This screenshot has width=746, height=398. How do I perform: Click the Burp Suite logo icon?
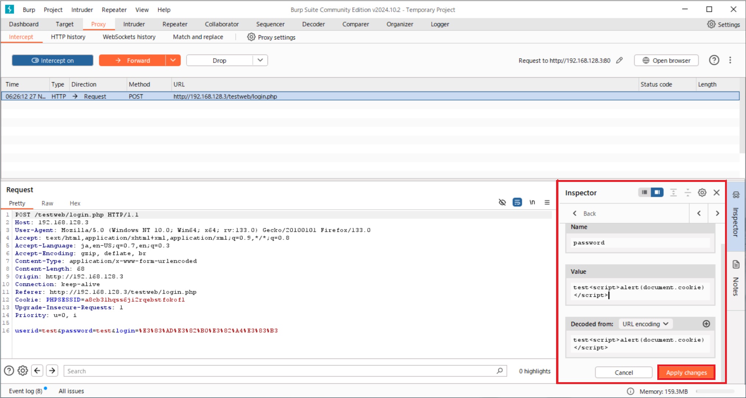(x=10, y=9)
